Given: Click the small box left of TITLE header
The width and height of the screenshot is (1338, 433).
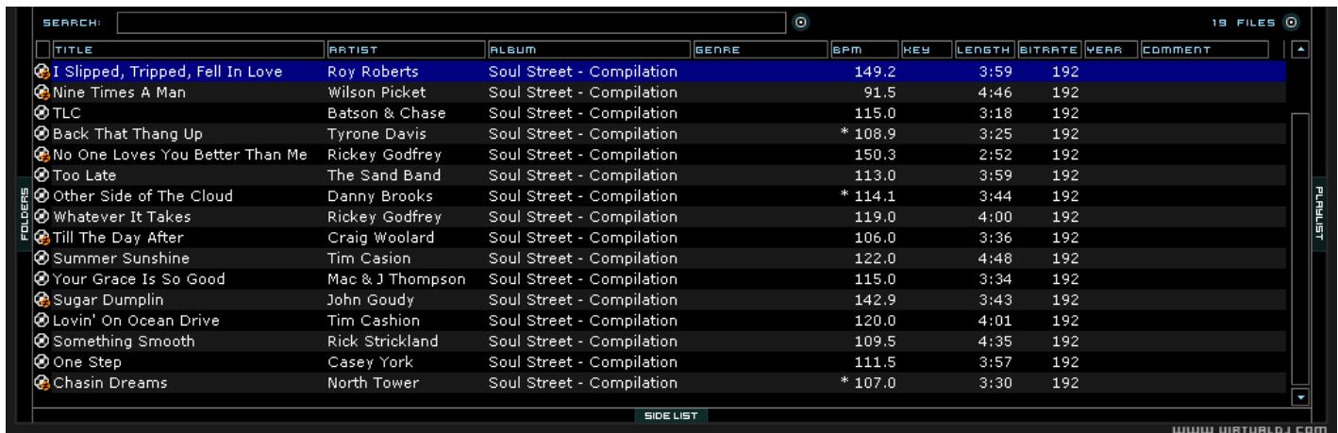Looking at the screenshot, I should (x=42, y=48).
